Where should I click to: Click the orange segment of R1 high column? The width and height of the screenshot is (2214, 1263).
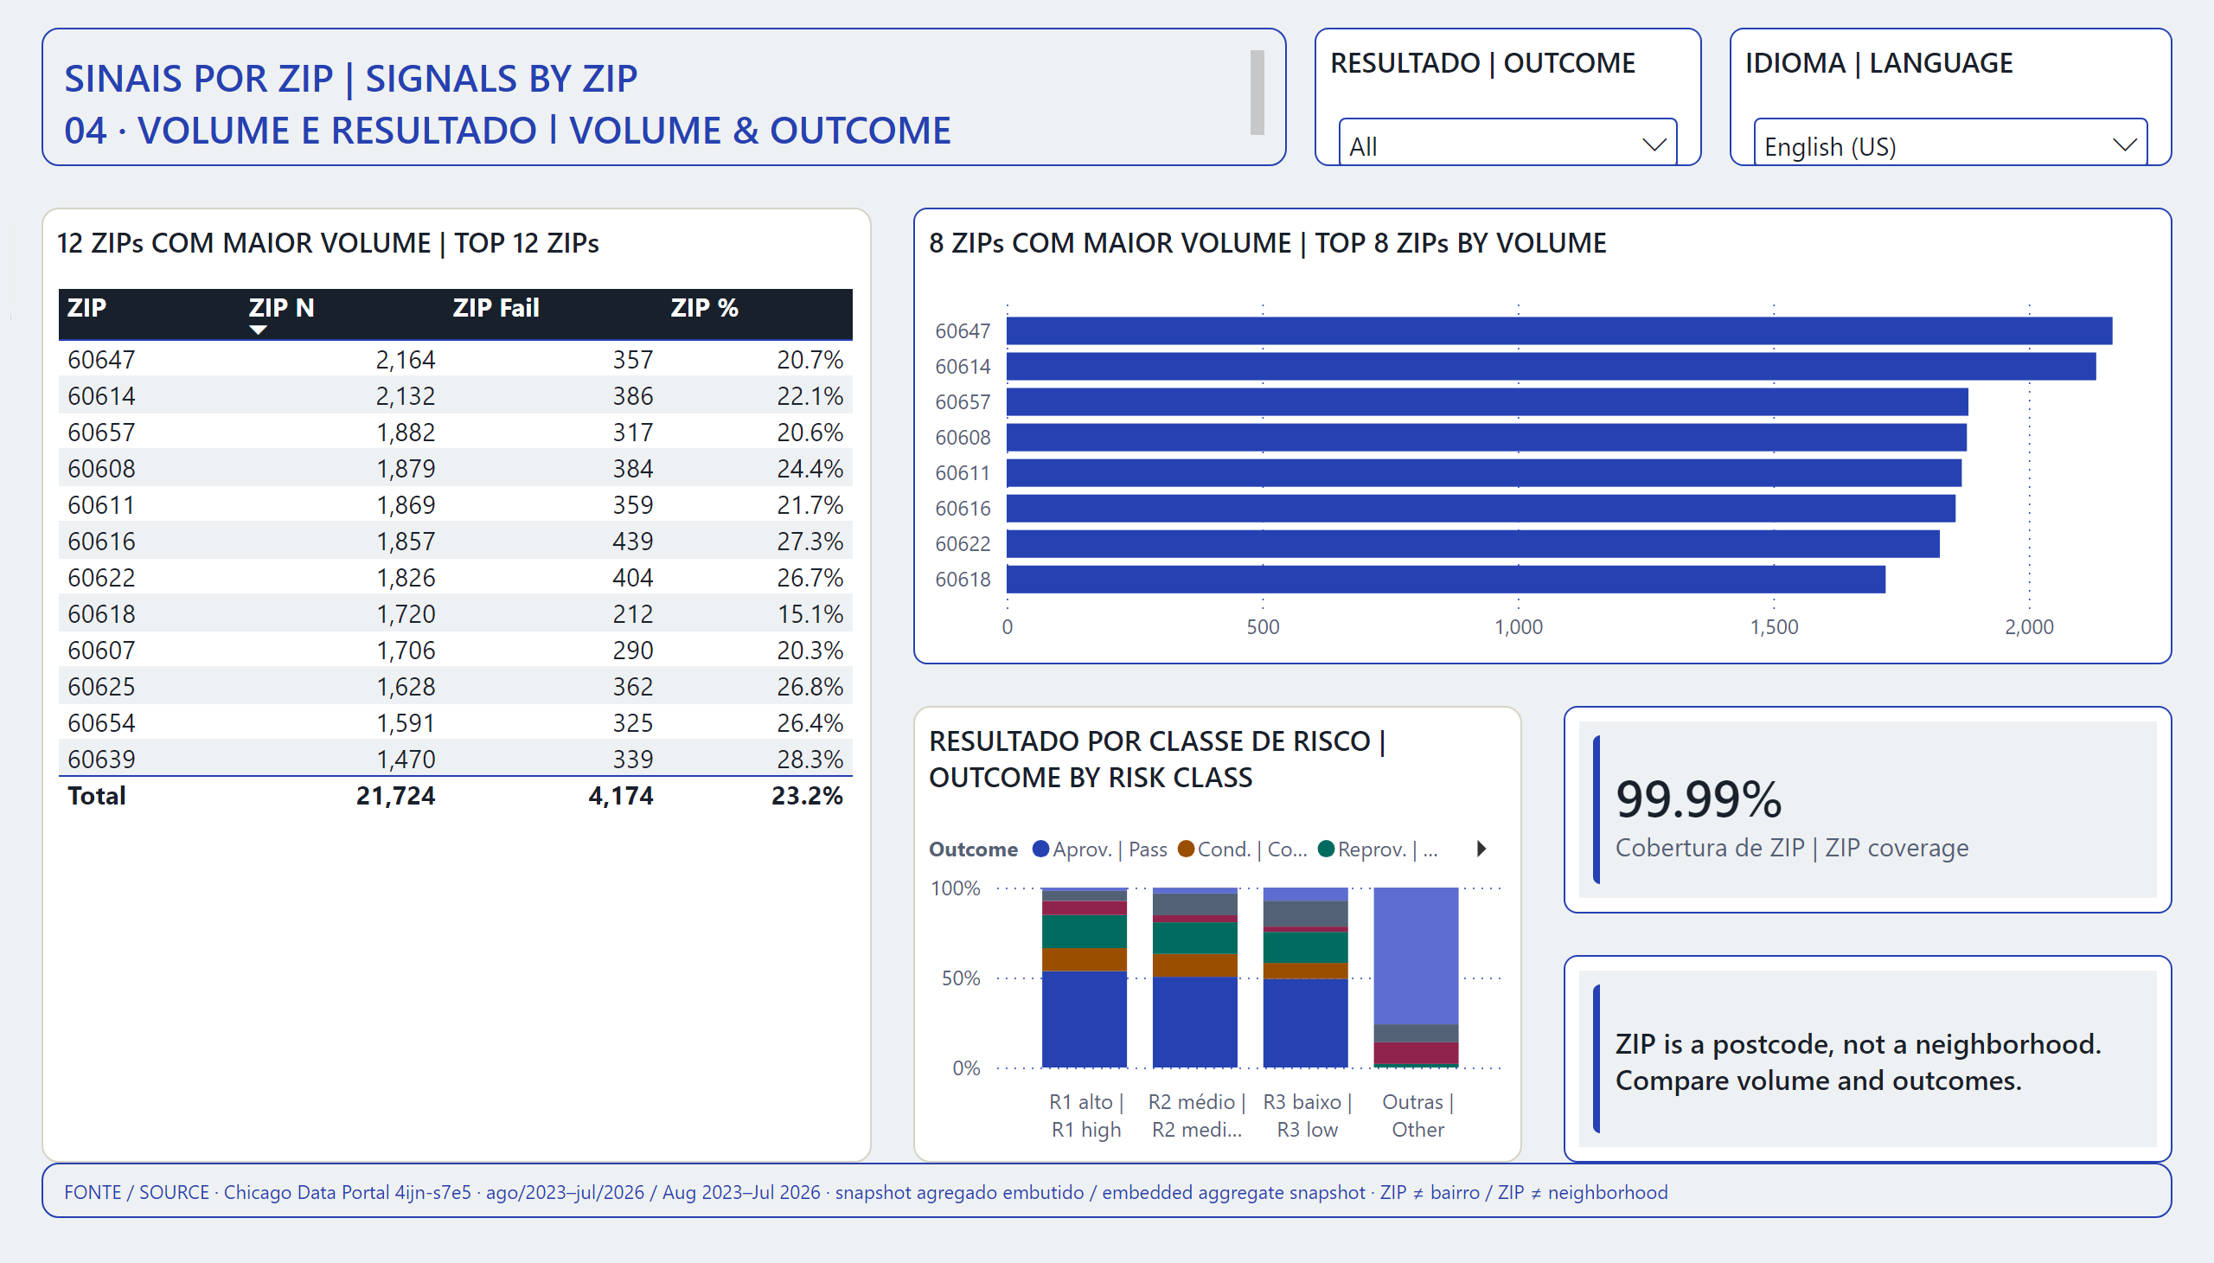[x=1084, y=960]
